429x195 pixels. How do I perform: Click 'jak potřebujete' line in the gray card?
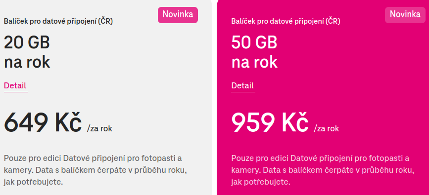point(33,182)
